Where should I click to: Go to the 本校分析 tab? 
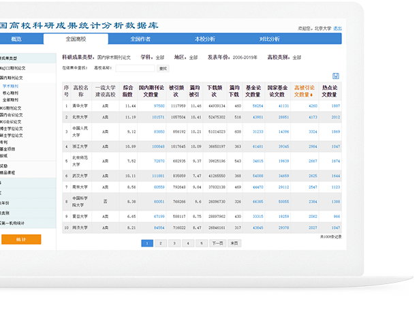click(204, 39)
